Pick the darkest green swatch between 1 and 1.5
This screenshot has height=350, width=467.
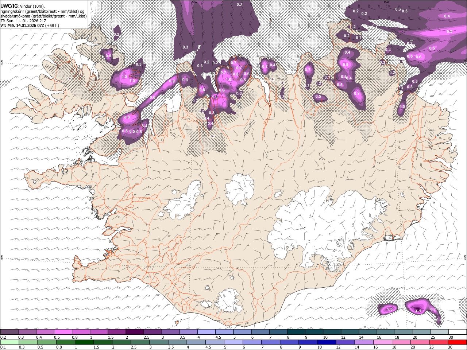[84, 342]
